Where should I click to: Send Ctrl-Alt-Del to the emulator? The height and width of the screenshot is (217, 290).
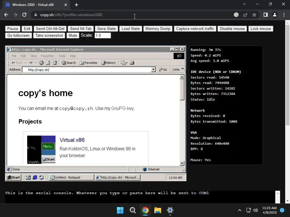point(50,29)
